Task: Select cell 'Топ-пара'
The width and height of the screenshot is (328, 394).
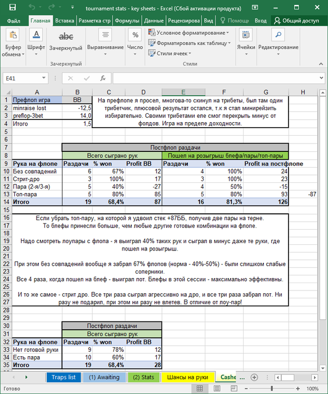Action: [37, 194]
